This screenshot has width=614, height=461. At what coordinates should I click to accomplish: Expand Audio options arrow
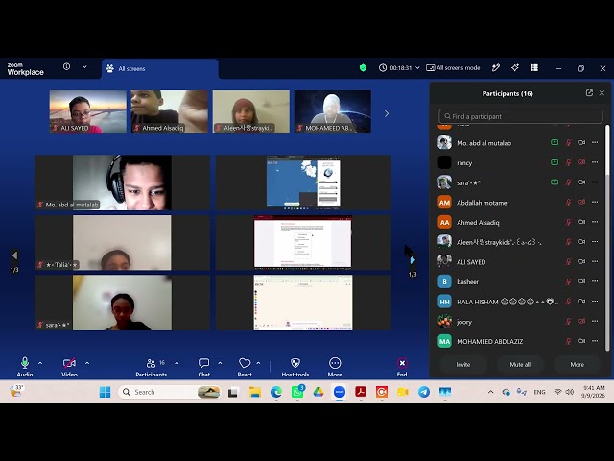click(x=40, y=363)
